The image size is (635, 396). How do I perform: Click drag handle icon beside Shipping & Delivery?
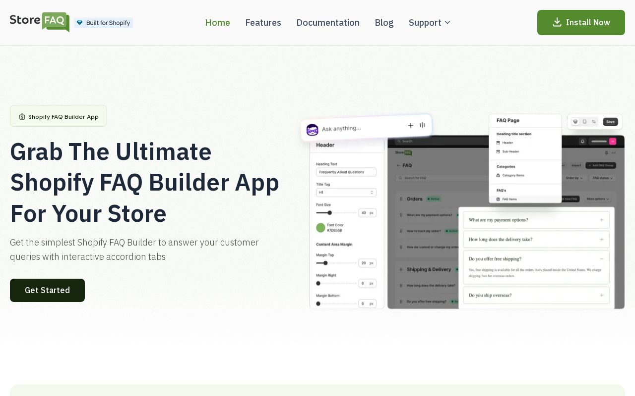point(401,269)
